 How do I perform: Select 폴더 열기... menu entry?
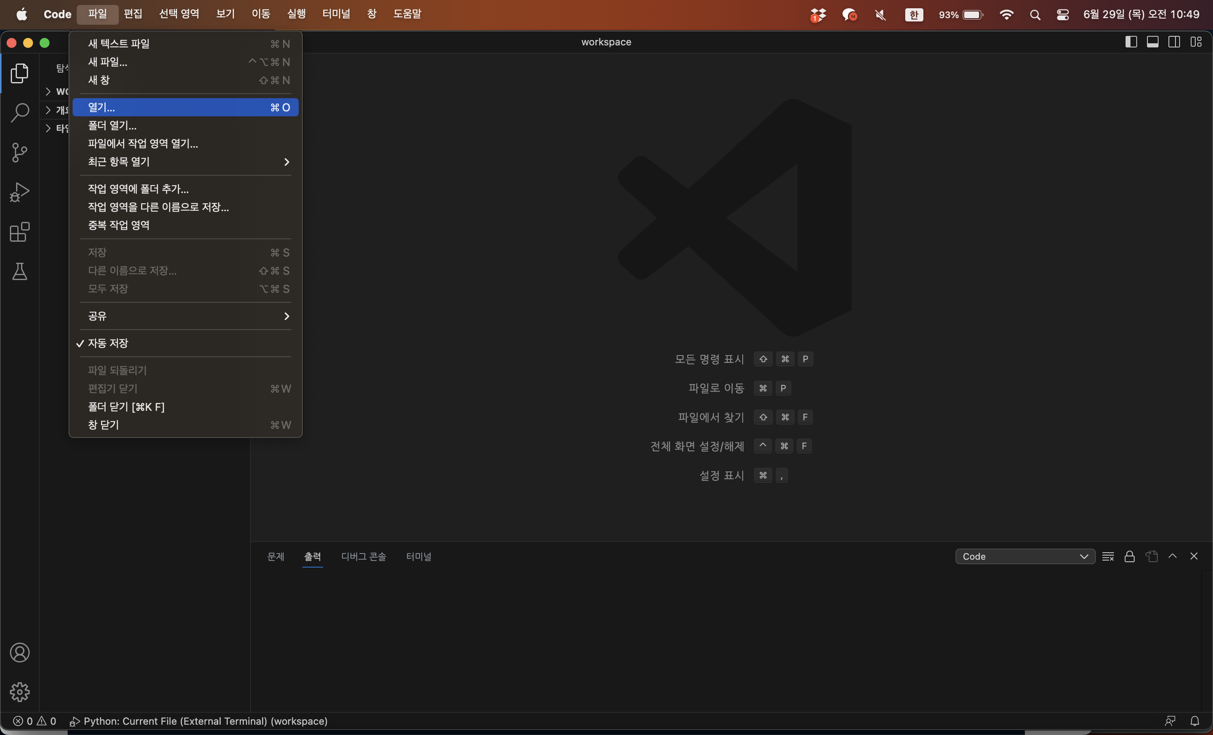click(x=112, y=125)
